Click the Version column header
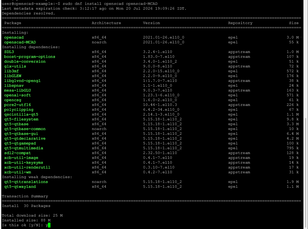 tap(151, 23)
